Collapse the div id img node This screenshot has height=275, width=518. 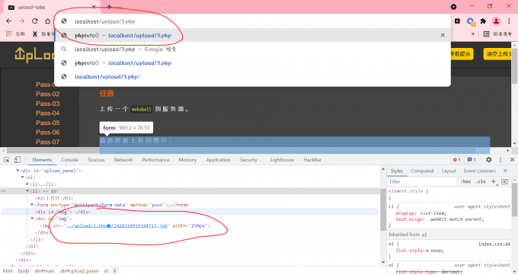[32, 219]
